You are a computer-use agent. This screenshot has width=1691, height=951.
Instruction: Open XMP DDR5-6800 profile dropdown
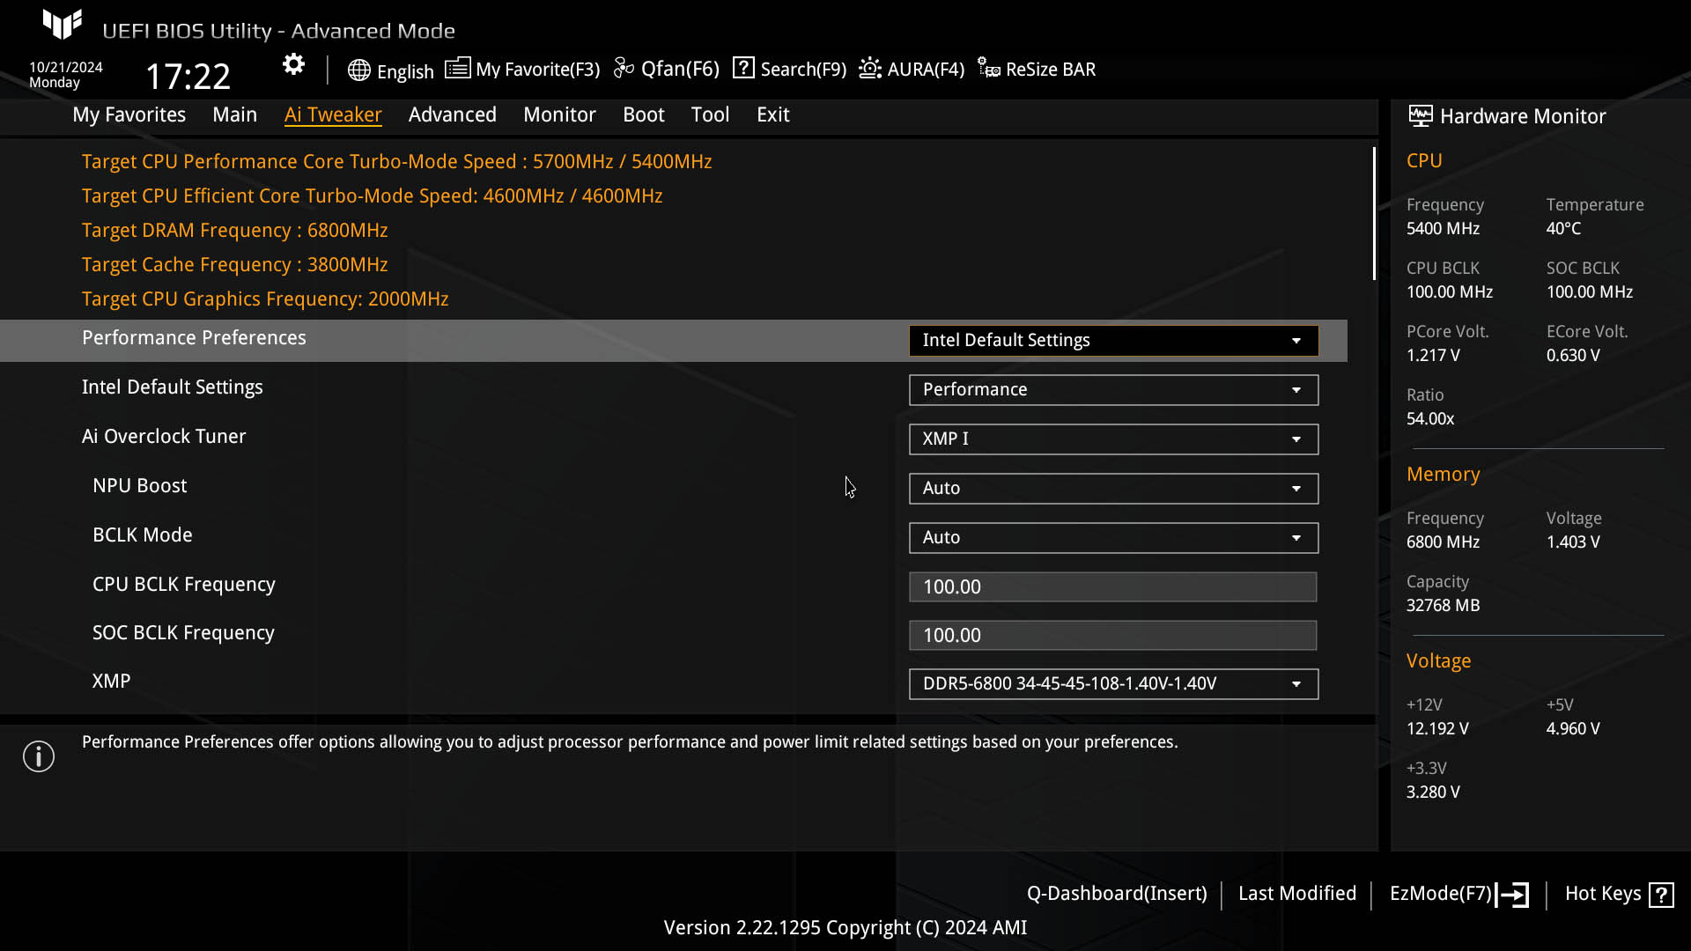point(1113,684)
